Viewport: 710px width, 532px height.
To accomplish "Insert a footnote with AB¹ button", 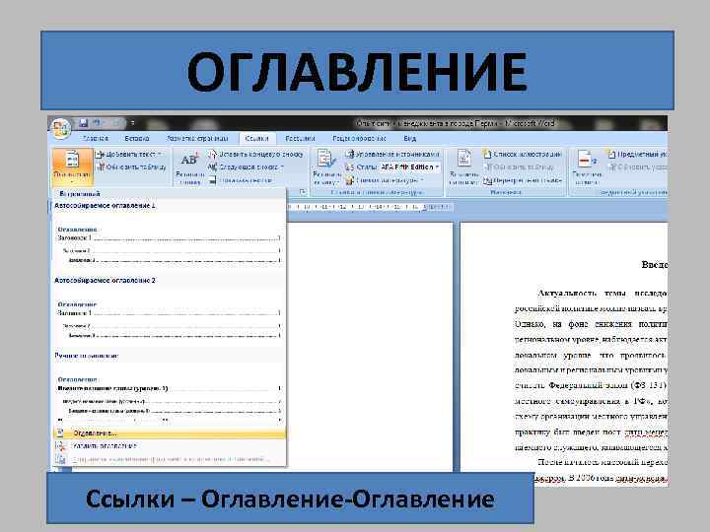I will click(189, 166).
